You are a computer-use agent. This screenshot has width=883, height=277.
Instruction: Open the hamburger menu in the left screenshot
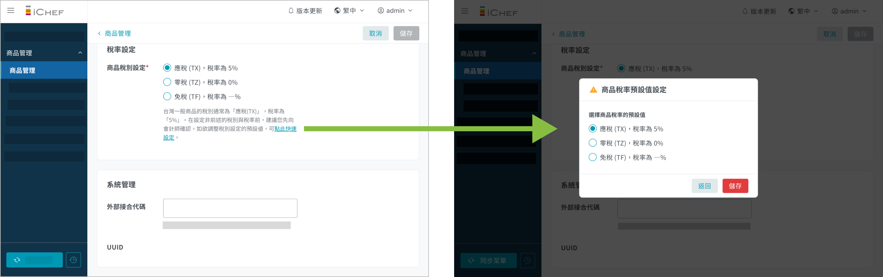pos(11,11)
